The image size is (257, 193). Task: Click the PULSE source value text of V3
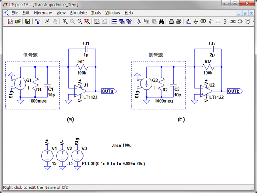point(114,164)
